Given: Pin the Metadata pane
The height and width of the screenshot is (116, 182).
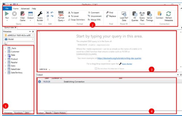Looking at the screenshot, I should pos(33,31).
